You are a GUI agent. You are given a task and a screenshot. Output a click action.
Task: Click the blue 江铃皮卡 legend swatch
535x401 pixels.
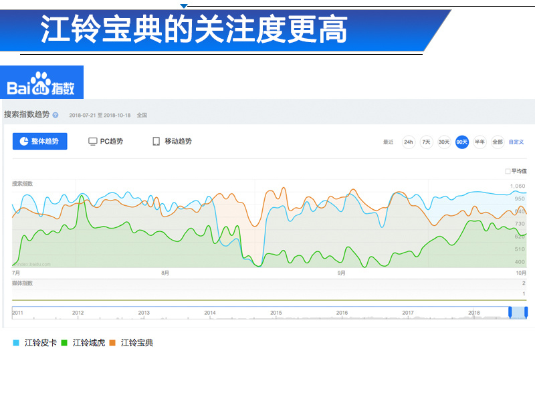click(x=16, y=343)
